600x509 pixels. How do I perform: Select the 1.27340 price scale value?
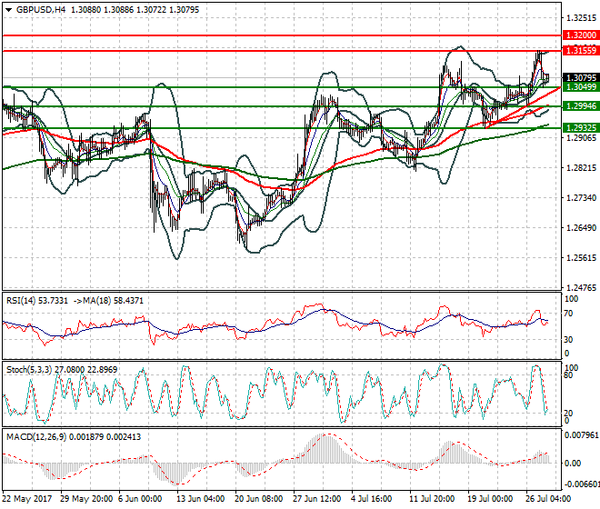pos(581,198)
